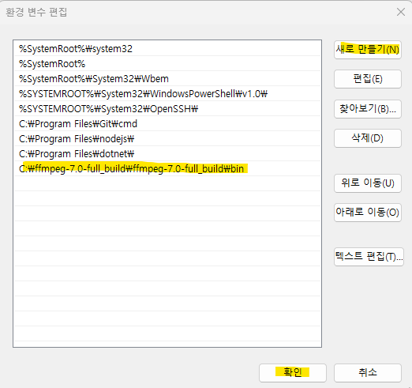Image resolution: width=412 pixels, height=388 pixels.
Task: Select the WindowsPowerShell\v1.0 path entry
Action: (167, 94)
